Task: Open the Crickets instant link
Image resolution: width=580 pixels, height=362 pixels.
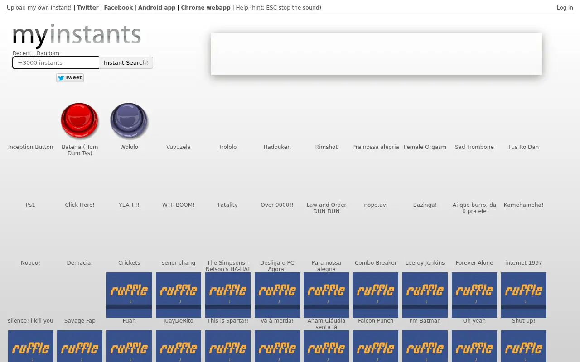Action: tap(129, 263)
